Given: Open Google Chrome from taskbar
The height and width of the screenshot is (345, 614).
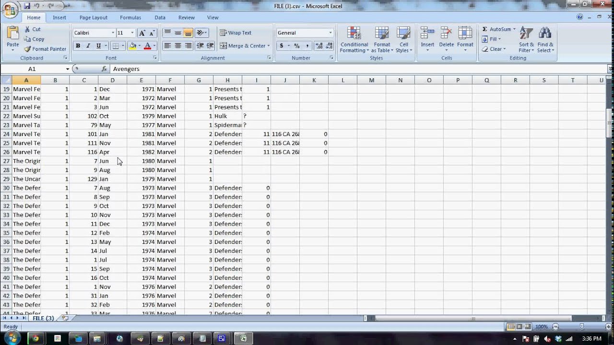Looking at the screenshot, I should coord(35,338).
